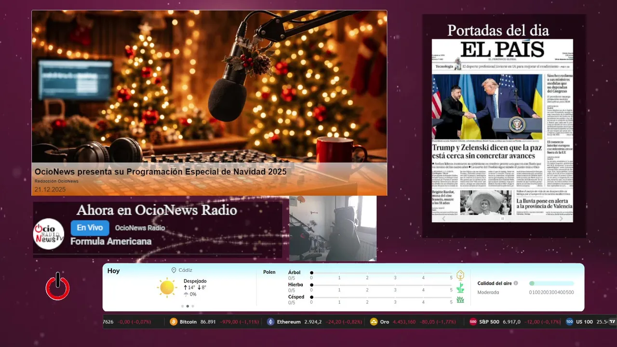Click the Ethereum price 2.924,2
The width and height of the screenshot is (617, 347).
pyautogui.click(x=313, y=322)
